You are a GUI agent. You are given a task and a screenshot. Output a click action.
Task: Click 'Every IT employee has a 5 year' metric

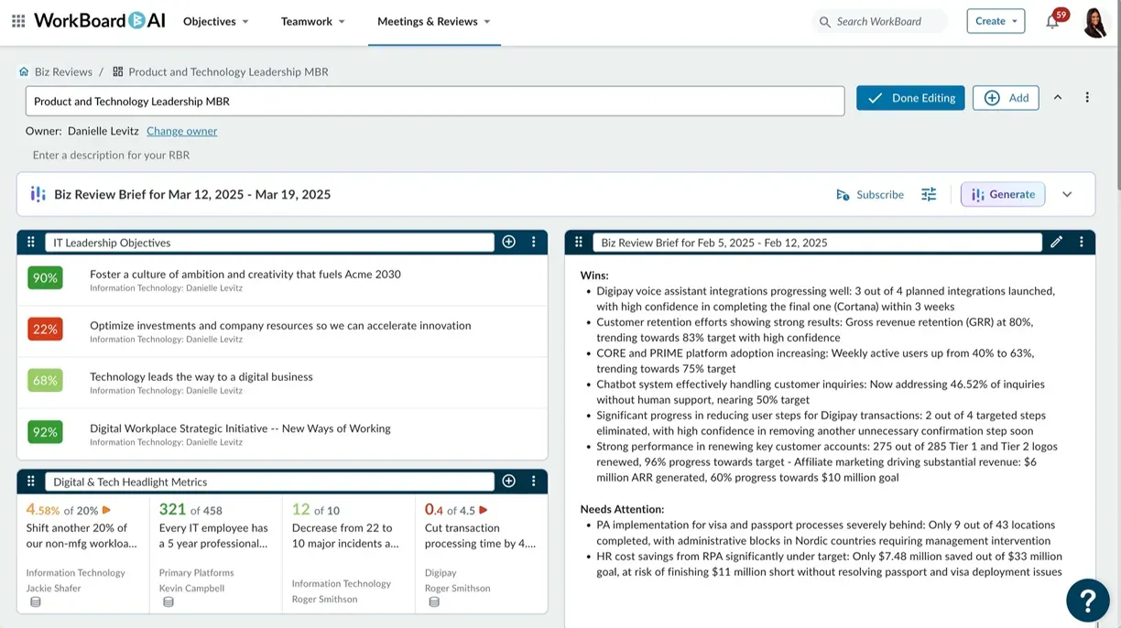coord(213,536)
